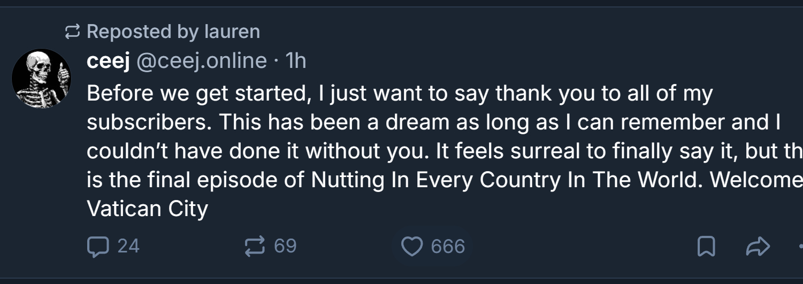Screen dimensions: 803x284
Task: Like the post with the heart icon
Action: [x=411, y=247]
